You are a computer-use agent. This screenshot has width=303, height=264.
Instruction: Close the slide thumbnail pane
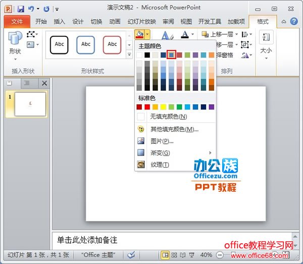point(44,83)
